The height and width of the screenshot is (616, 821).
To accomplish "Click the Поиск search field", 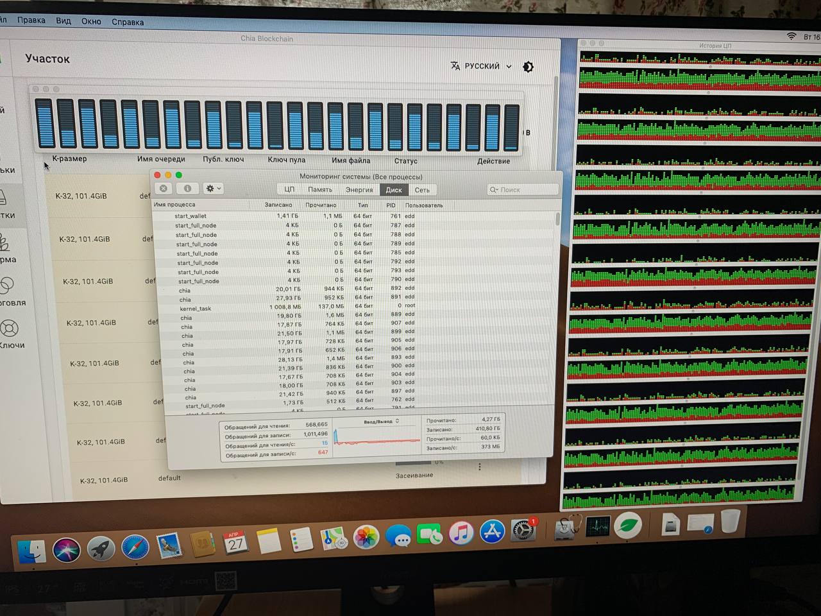I will tap(522, 190).
